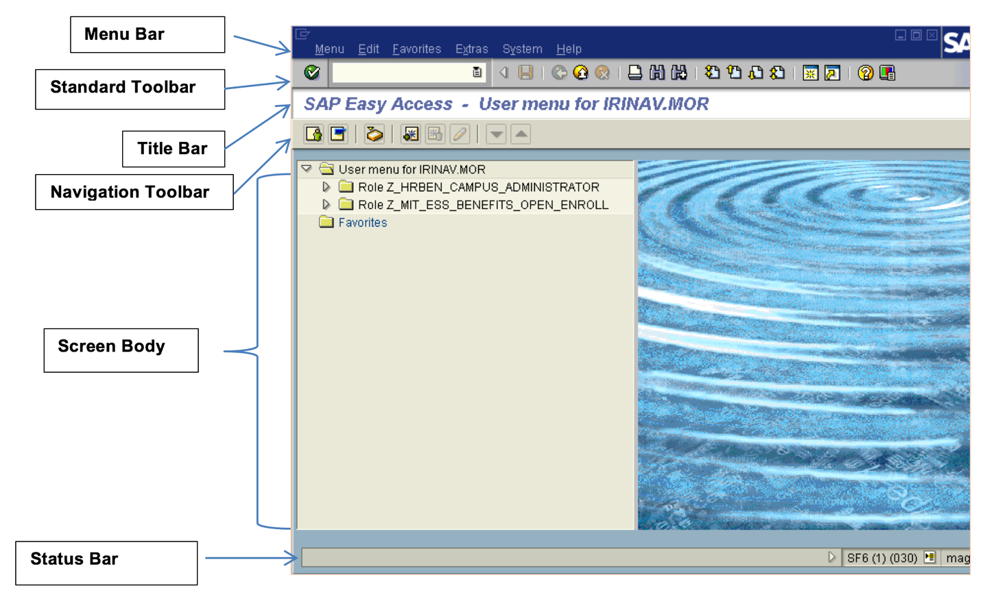Click the status bar system list icon

tap(929, 557)
